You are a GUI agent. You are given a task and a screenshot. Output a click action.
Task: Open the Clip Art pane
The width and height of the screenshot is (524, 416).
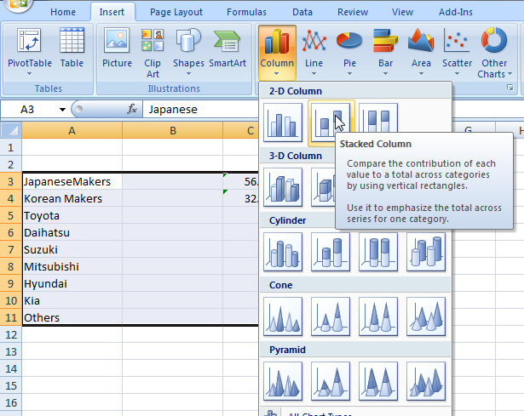pos(153,53)
